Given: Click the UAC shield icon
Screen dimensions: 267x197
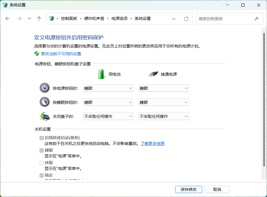Looking at the screenshot, I should pyautogui.click(x=37, y=54).
